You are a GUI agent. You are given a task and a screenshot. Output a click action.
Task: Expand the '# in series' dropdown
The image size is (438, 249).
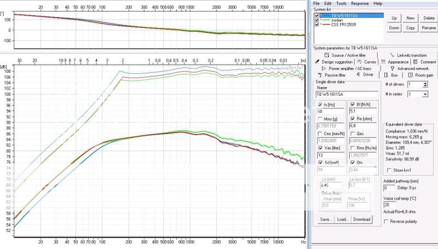click(x=425, y=94)
